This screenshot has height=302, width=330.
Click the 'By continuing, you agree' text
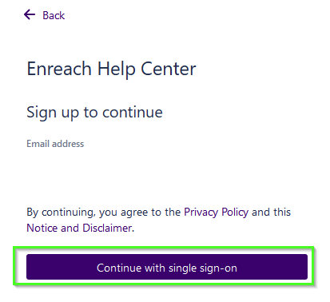click(88, 213)
